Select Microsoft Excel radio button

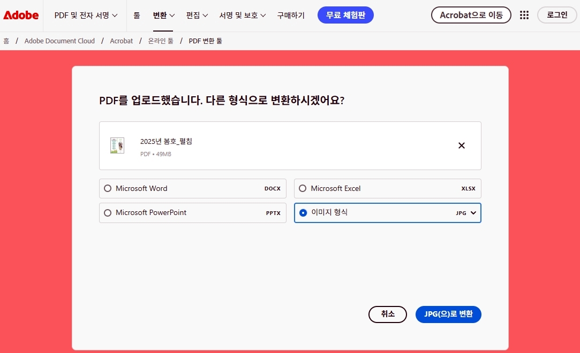pyautogui.click(x=303, y=188)
